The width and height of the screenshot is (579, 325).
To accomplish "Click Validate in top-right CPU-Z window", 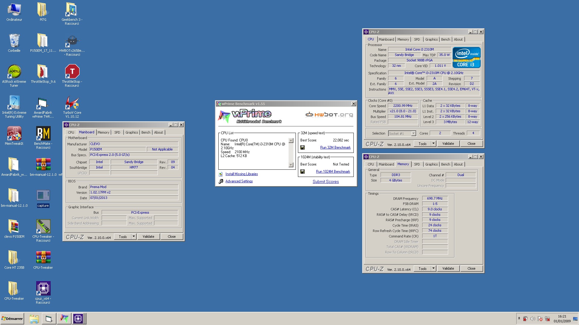I will [x=448, y=144].
